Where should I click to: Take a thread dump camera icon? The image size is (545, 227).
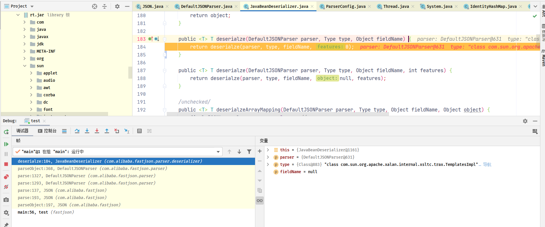click(6, 200)
